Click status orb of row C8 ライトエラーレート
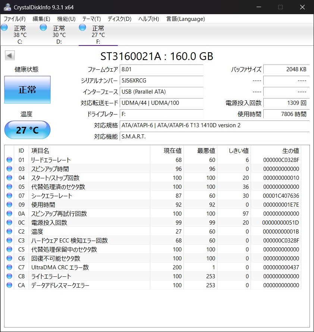The height and width of the screenshot is (332, 314). (x=9, y=276)
